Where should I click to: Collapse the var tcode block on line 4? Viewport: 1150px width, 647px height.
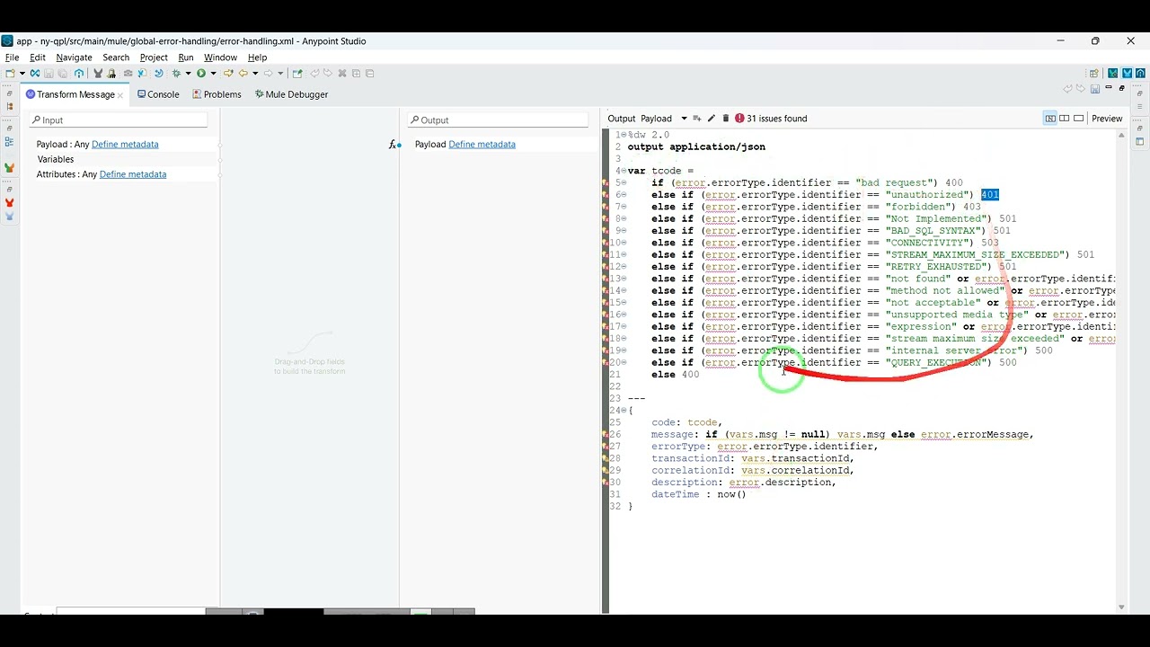coord(624,171)
